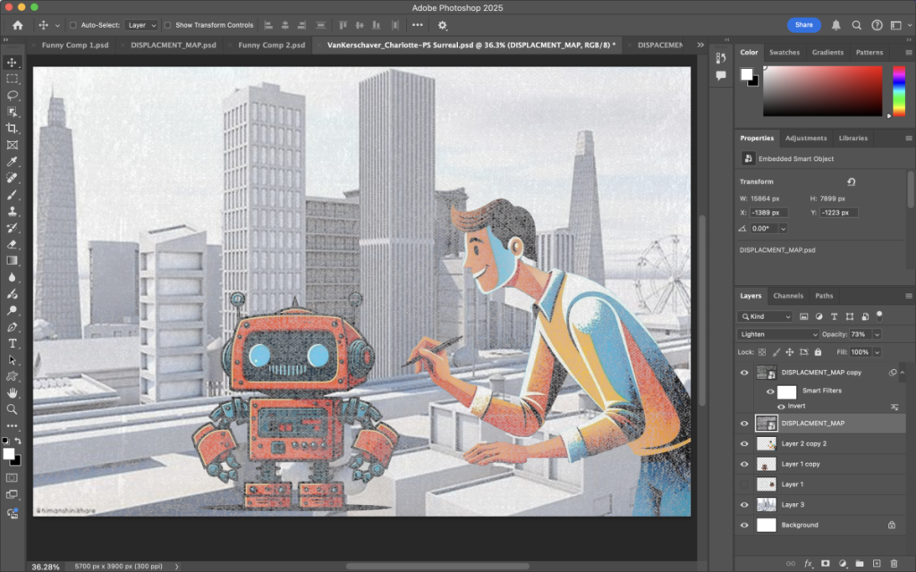Image resolution: width=916 pixels, height=572 pixels.
Task: Open the Kind layer filter dropdown
Action: coord(766,316)
